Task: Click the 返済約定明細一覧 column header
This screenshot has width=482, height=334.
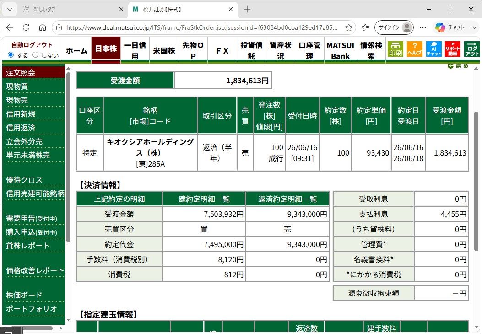Action: tap(287, 199)
